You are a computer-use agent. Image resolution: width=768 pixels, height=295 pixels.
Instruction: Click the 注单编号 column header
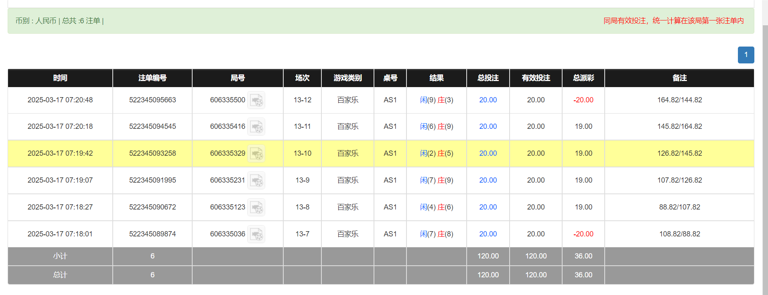tap(152, 78)
